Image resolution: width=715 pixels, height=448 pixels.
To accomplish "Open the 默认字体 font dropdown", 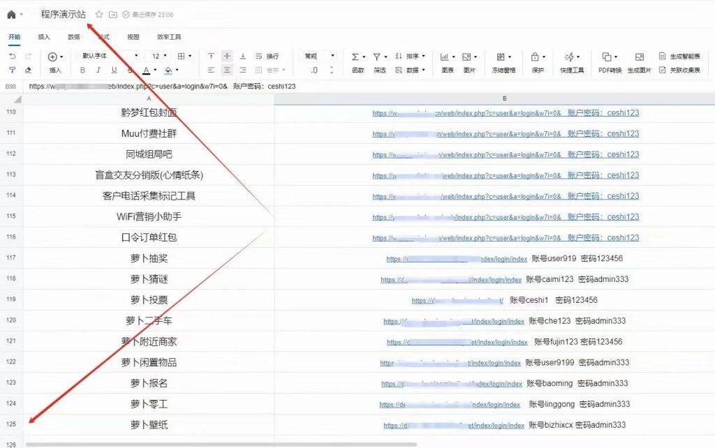I will click(x=110, y=56).
